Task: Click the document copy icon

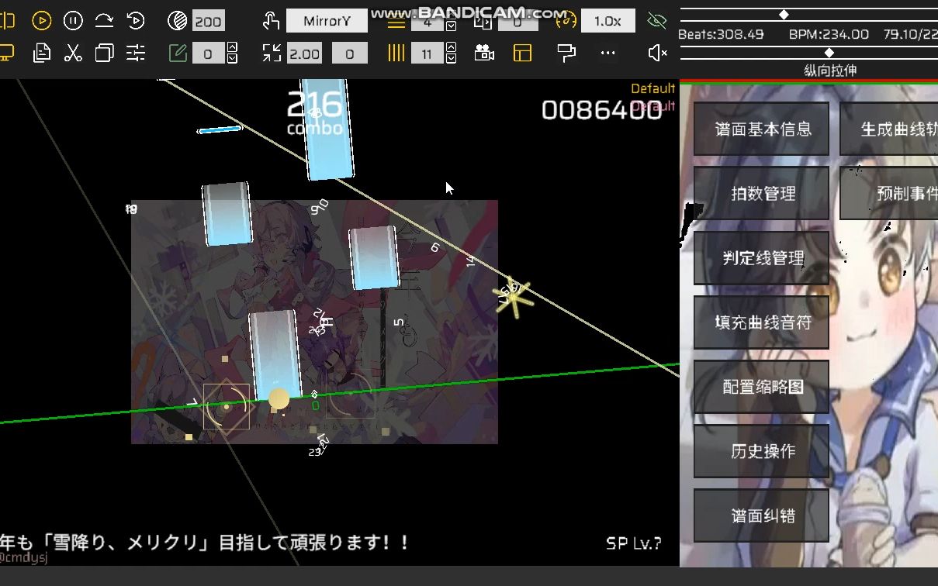Action: [42, 53]
